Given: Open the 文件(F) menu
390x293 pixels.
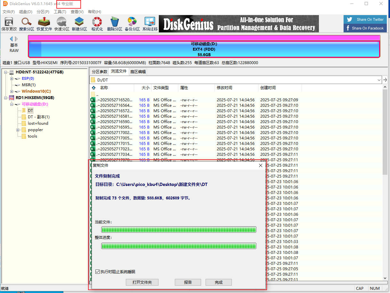Looking at the screenshot, I should (x=9, y=12).
